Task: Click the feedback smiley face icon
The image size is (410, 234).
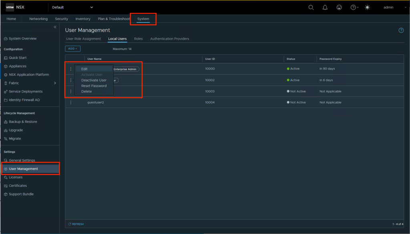Action: click(339, 7)
